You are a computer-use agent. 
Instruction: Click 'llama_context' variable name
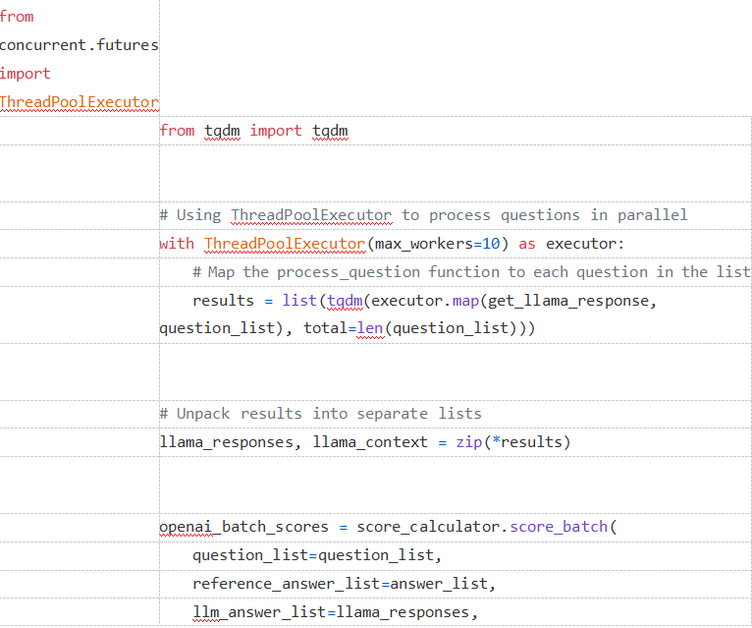pos(370,442)
